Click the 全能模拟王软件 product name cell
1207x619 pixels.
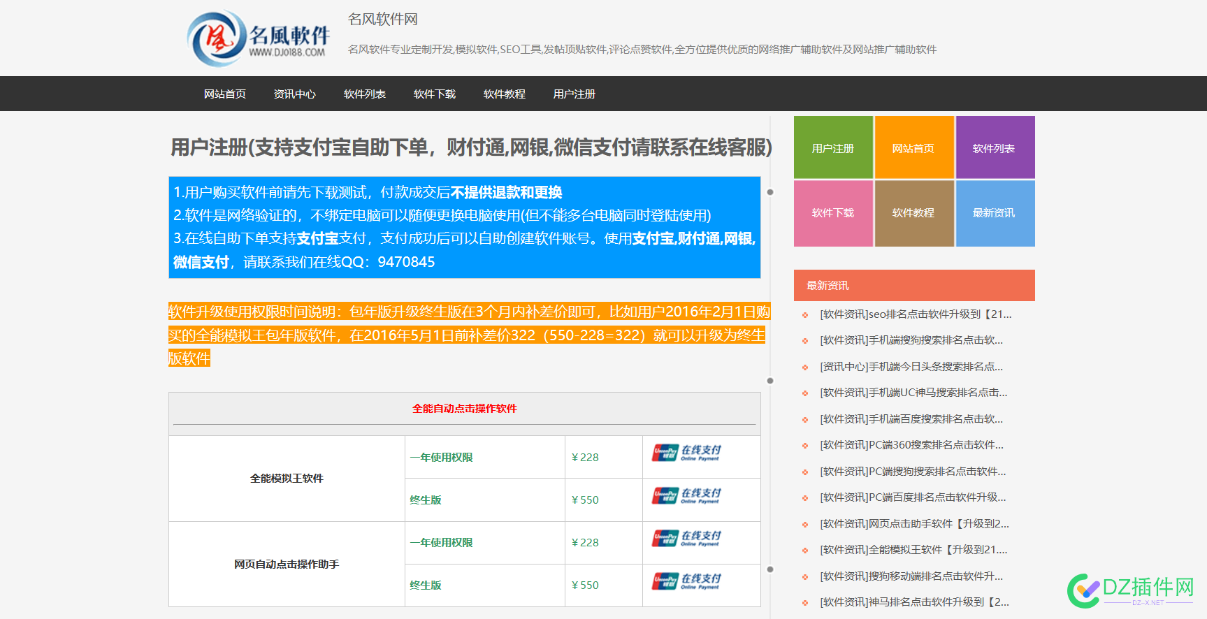(x=287, y=479)
